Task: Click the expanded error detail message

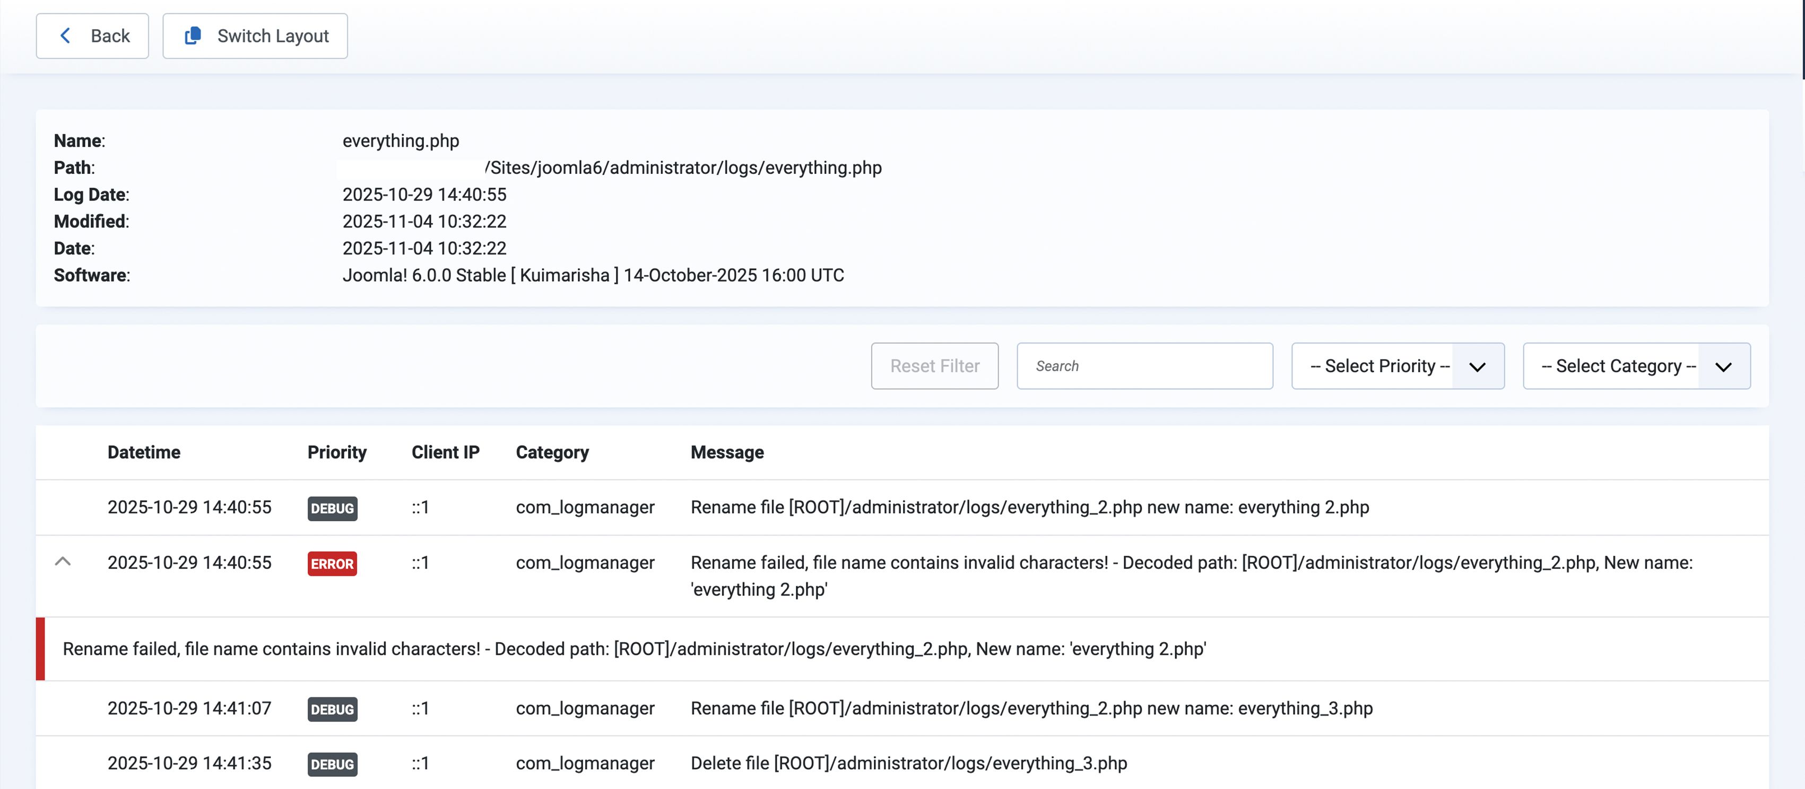Action: tap(634, 649)
